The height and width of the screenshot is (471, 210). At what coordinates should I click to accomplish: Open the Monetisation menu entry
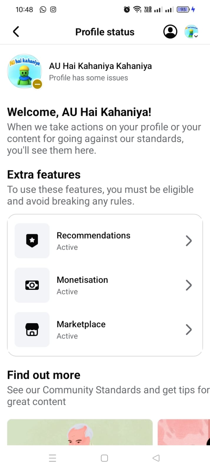coord(82,280)
